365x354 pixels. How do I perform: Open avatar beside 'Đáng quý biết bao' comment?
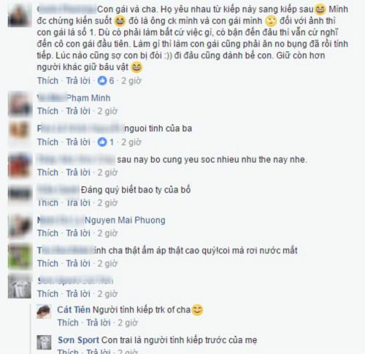click(20, 195)
